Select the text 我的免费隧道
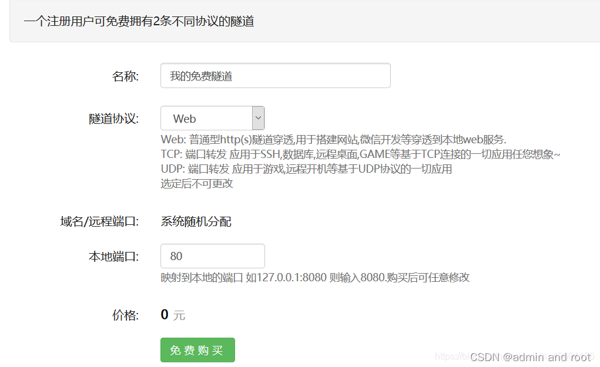Screen dimensions: 600x367 tap(200, 75)
